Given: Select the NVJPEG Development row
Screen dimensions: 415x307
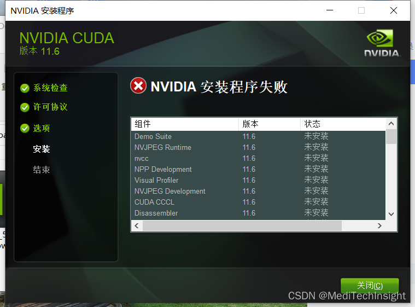Looking at the screenshot, I should click(x=258, y=191).
